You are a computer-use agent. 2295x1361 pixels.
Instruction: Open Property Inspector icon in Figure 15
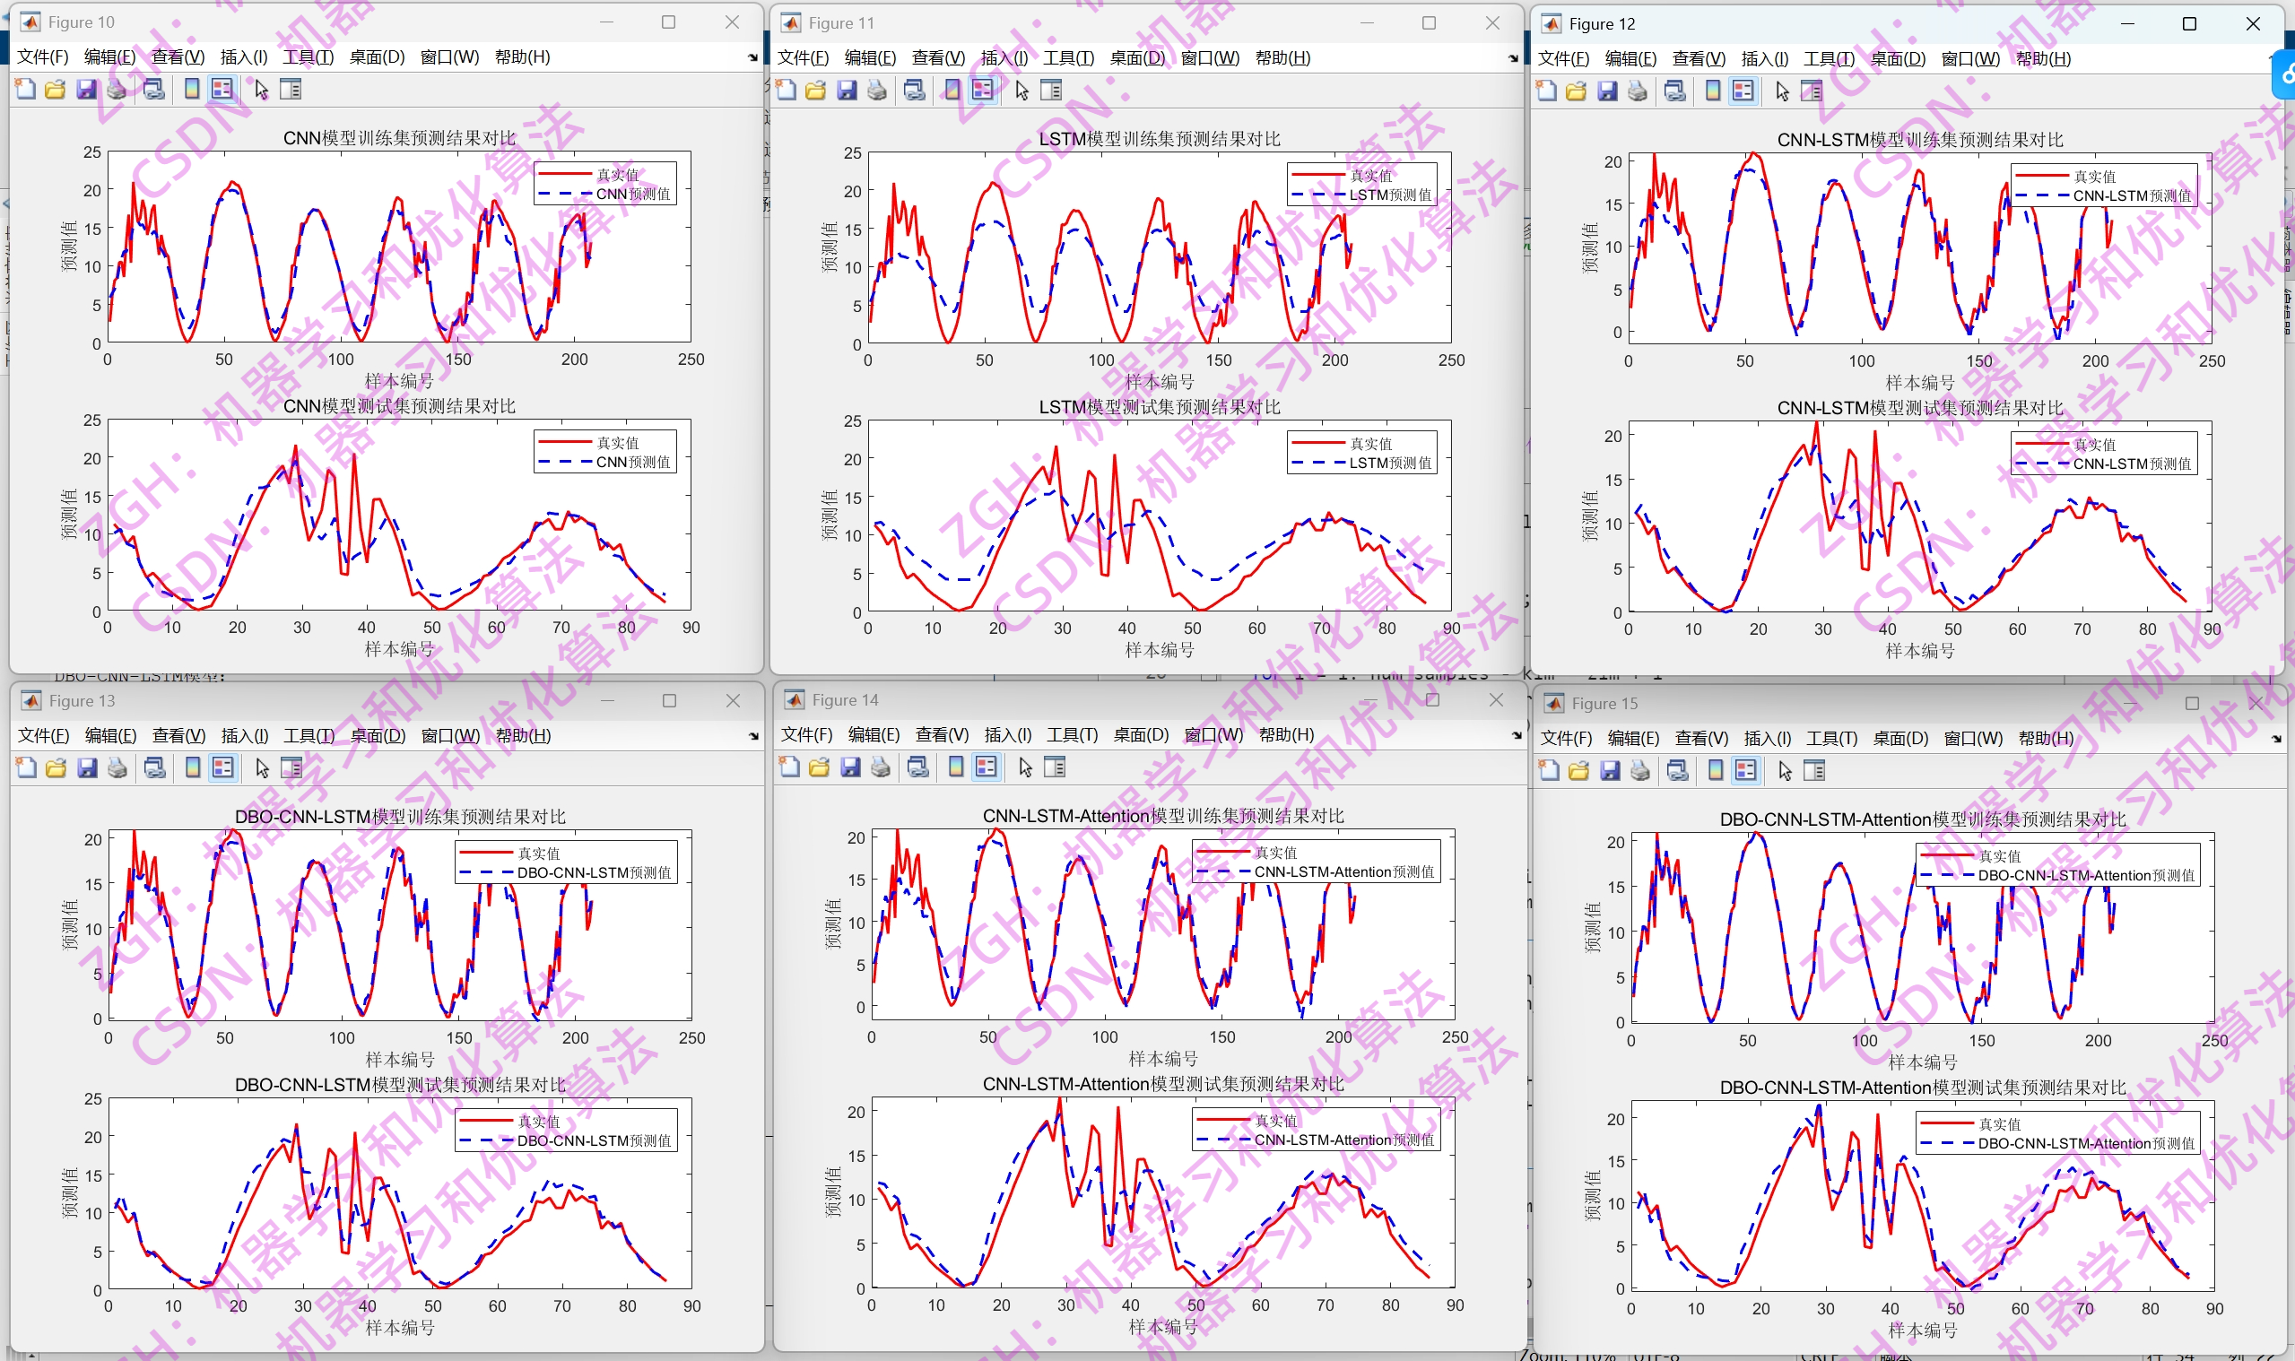pyautogui.click(x=1814, y=770)
